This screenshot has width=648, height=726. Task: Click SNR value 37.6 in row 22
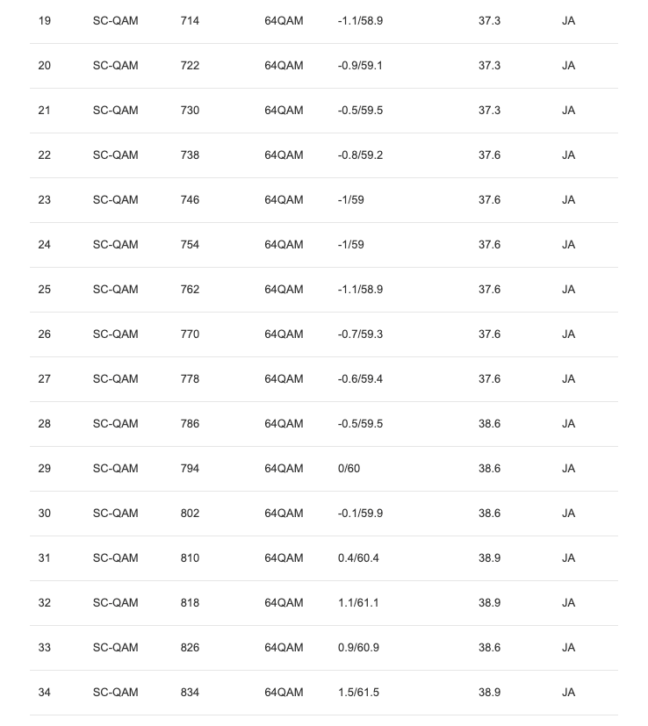[x=490, y=155]
